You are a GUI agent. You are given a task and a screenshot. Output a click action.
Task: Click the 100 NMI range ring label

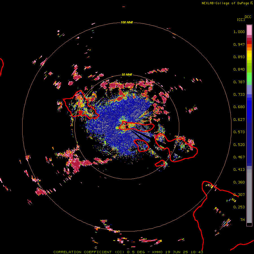pos(127,22)
